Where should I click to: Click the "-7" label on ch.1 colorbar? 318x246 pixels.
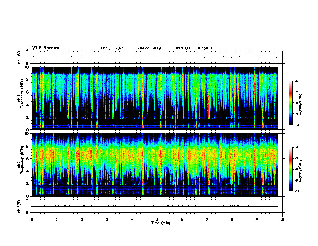tap(296, 92)
